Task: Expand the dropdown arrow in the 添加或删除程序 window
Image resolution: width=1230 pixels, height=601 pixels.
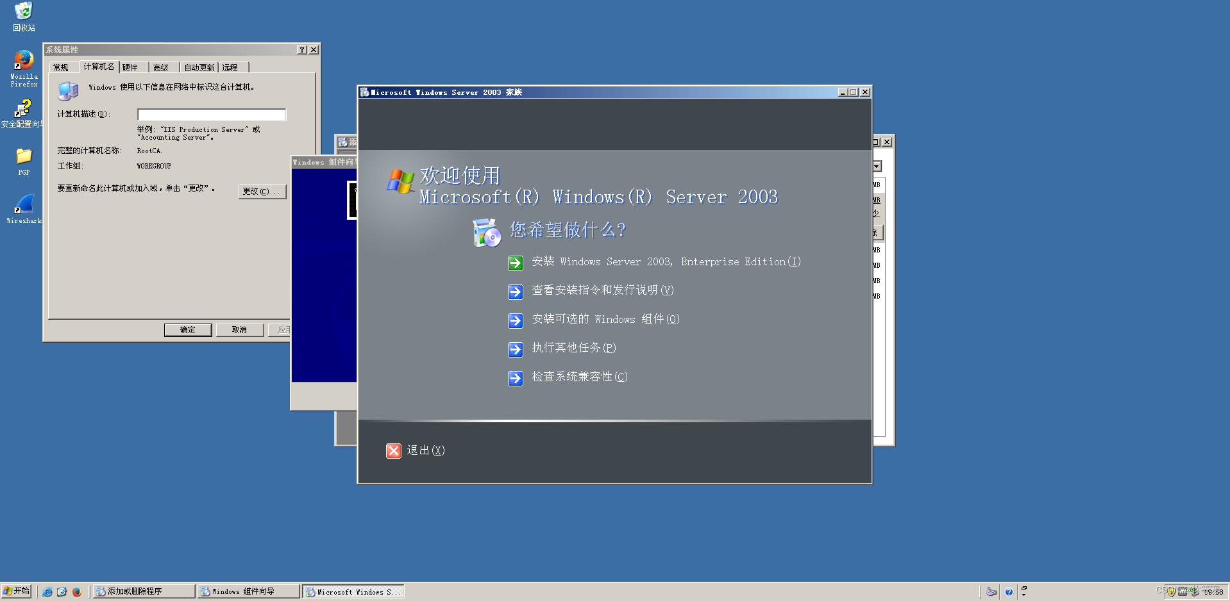Action: 877,167
